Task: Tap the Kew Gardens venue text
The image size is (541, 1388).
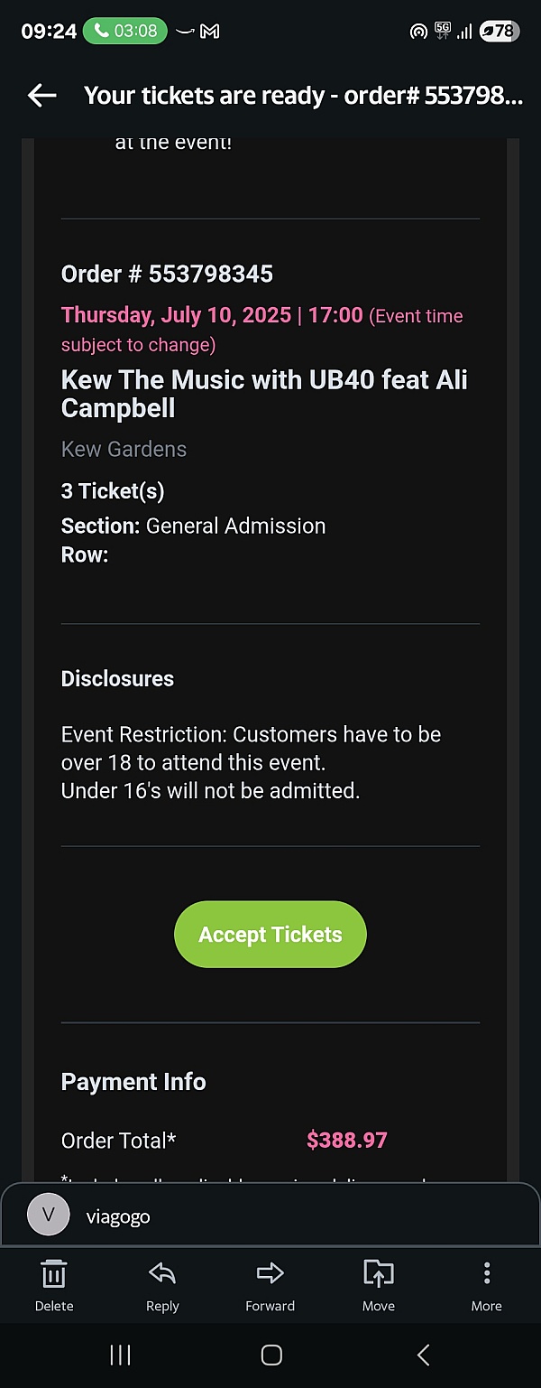Action: [124, 449]
